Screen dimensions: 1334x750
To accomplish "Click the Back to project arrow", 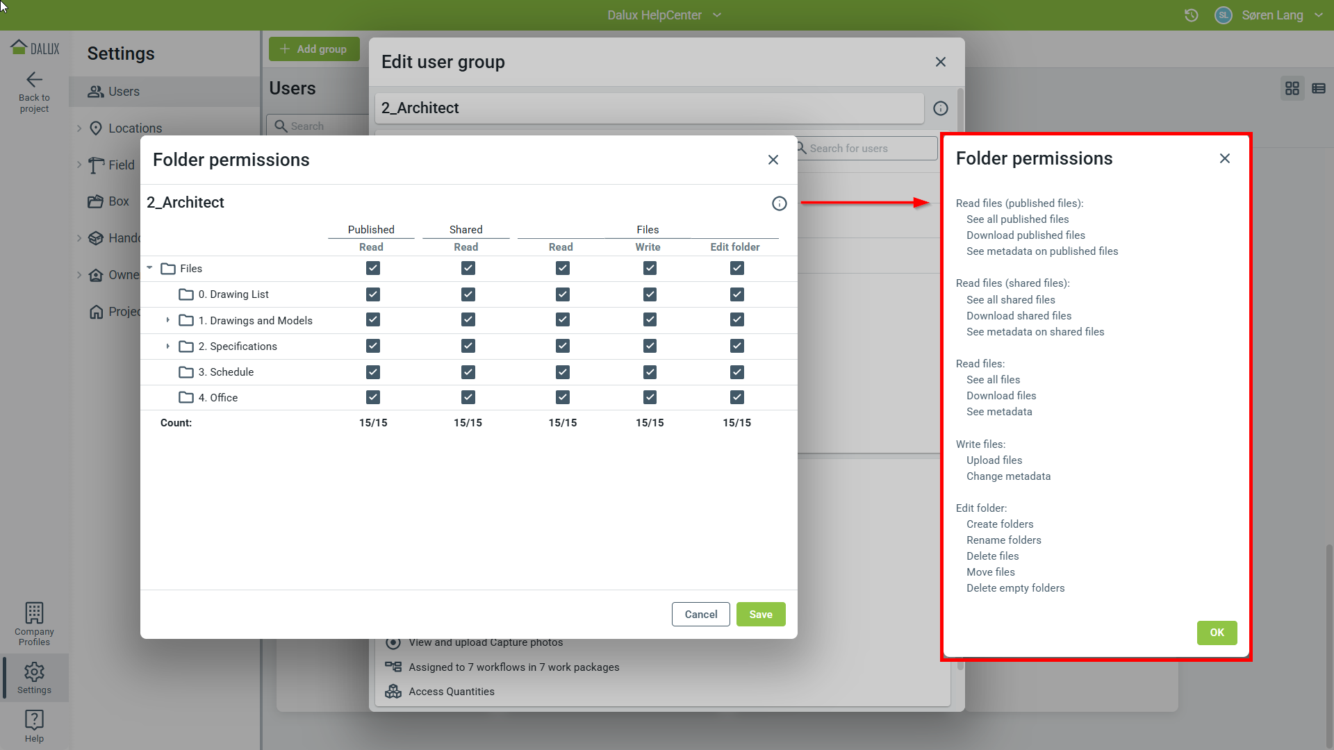I will point(34,80).
